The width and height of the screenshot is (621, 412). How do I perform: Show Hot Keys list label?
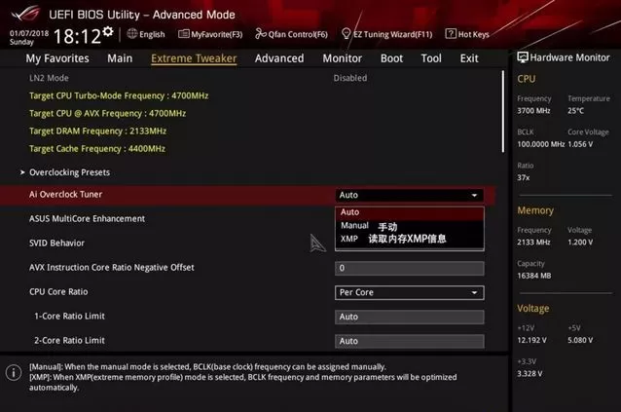[473, 34]
